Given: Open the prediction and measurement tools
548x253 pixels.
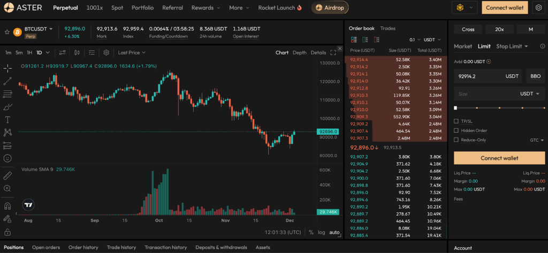Looking at the screenshot, I should 7,145.
